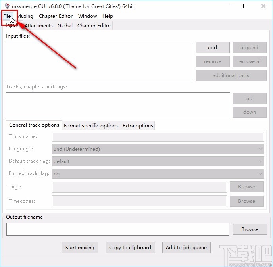The image size is (273, 267).
Task: Focus the Track name field
Action: point(158,136)
